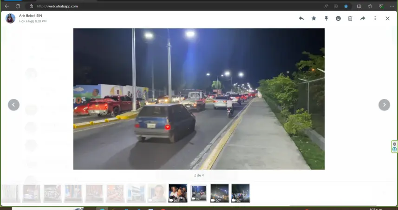Forward the media with the arrow icon
Screen dimensions: 398x210
(x=363, y=19)
